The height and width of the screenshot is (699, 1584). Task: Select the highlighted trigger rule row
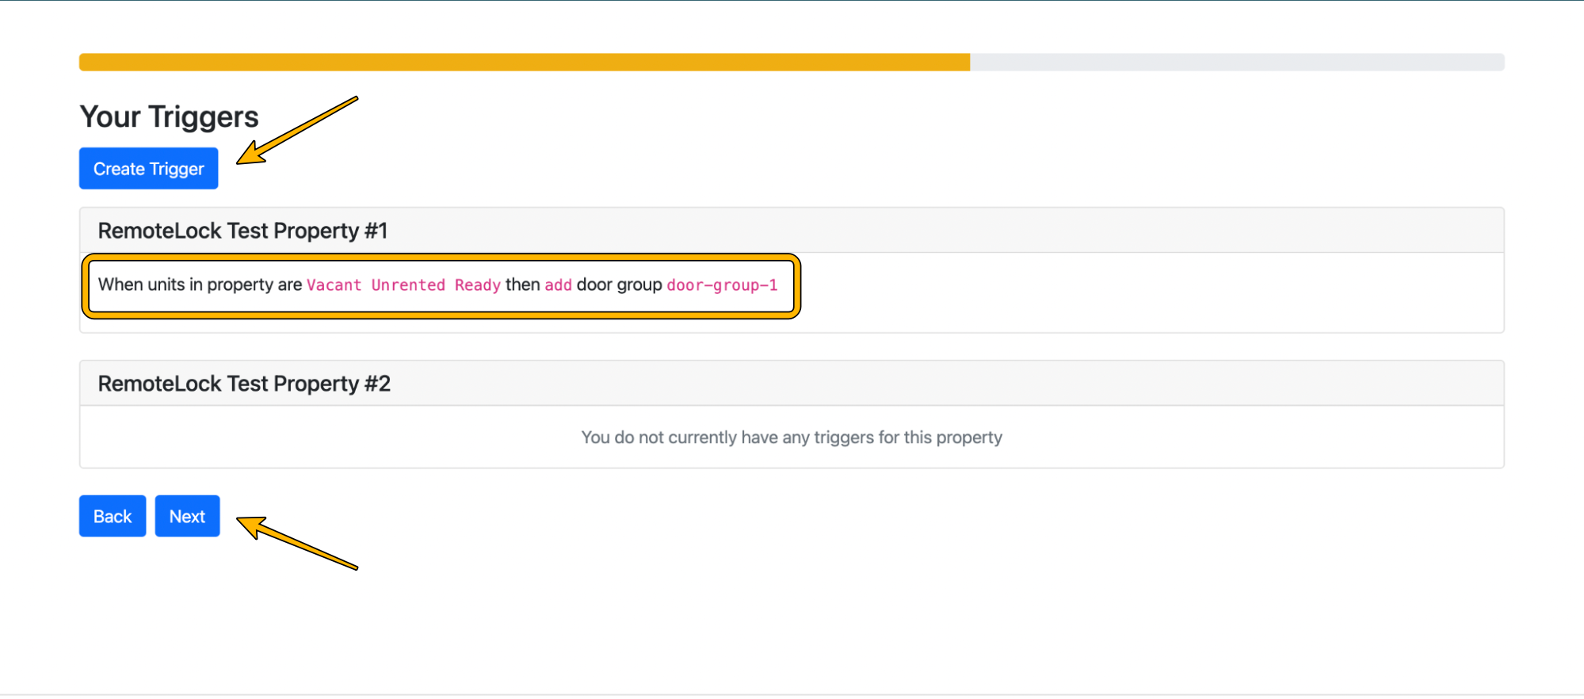[x=441, y=285]
